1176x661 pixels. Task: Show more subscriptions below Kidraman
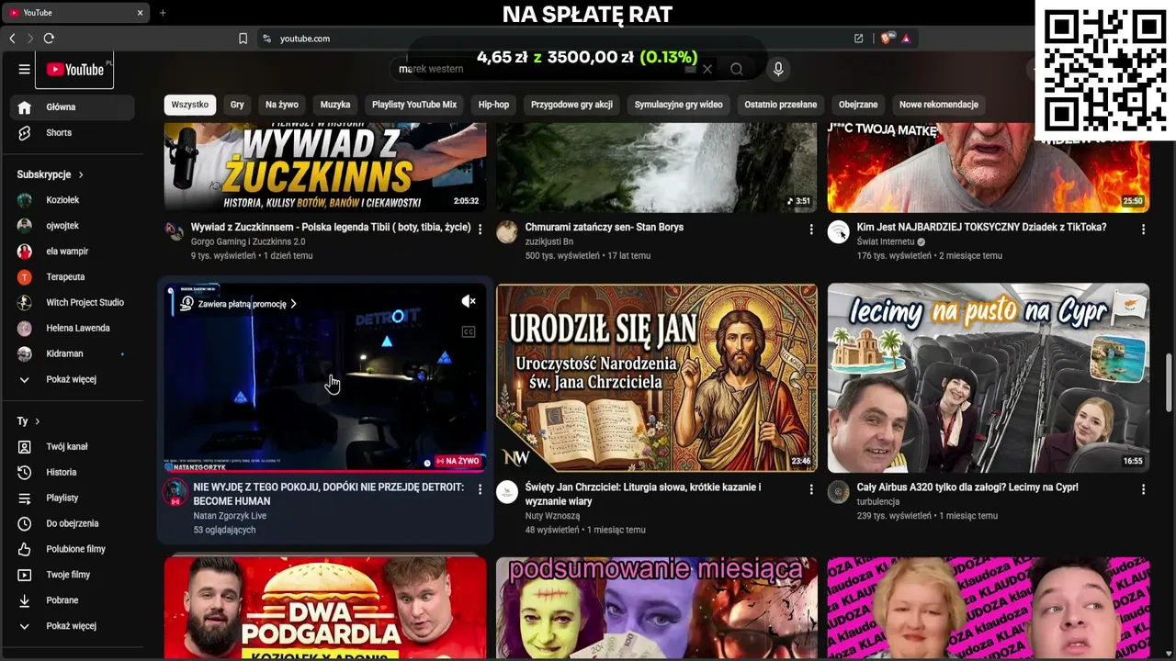click(x=73, y=379)
